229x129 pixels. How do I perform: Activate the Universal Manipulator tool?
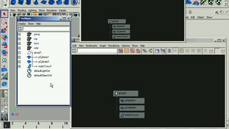click(4, 60)
